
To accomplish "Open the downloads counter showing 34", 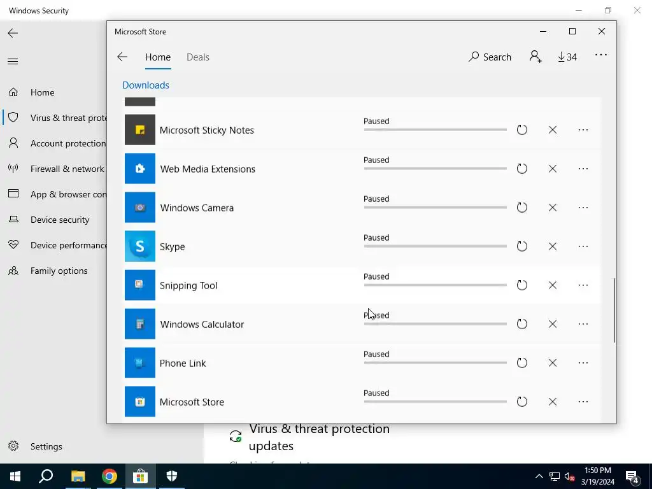I will tap(567, 57).
